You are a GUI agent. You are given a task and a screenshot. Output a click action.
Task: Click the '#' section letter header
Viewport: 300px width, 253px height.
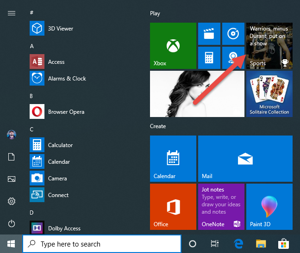(x=31, y=12)
